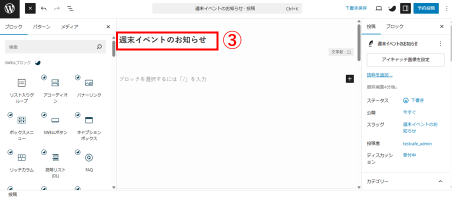Click the block 検索 search field
453x201 pixels.
55,47
